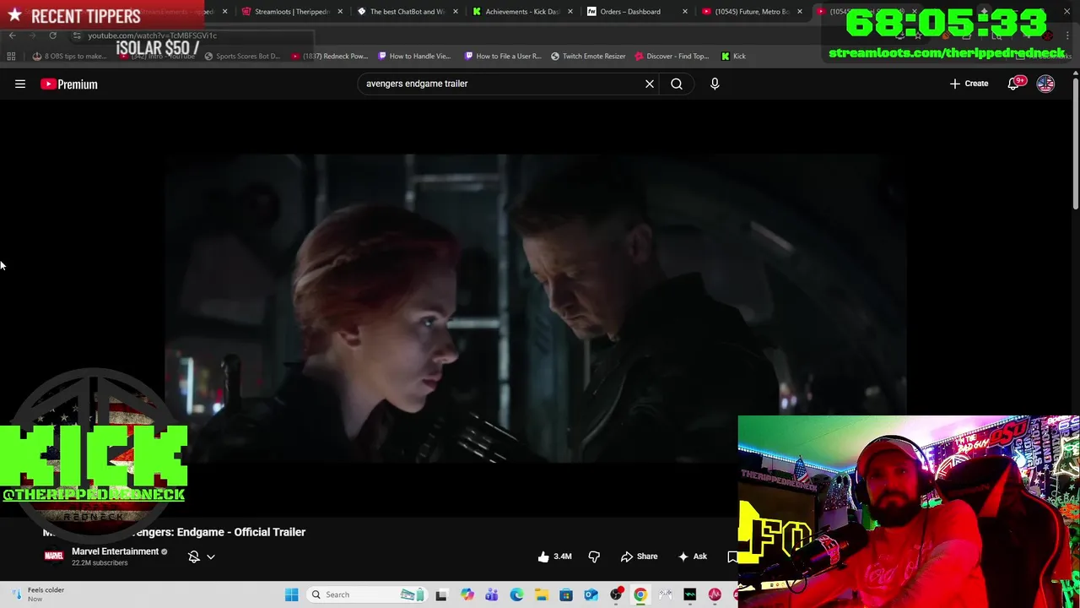1080x608 pixels.
Task: Close the Streamloots tab
Action: [x=340, y=12]
